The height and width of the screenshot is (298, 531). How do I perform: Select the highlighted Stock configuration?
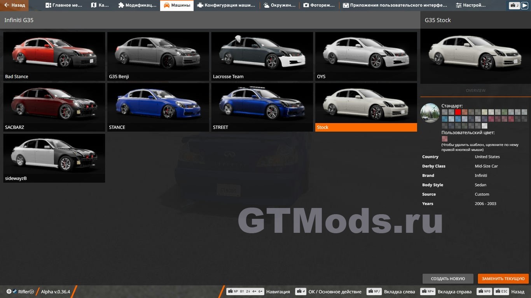(366, 107)
